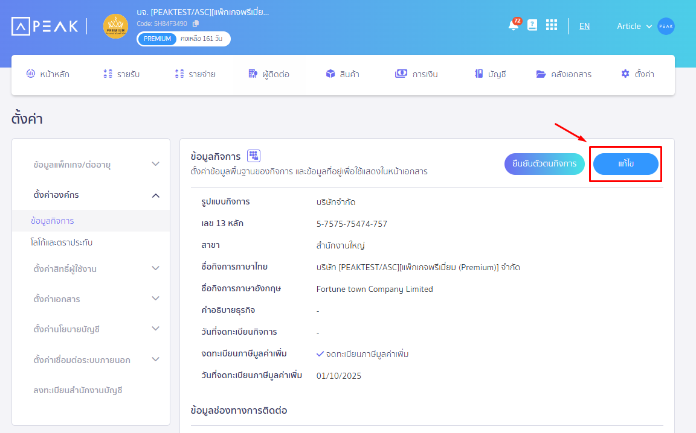
Task: Expand ตั้งค่าสิทธิ์ผู้ใช้งาน section
Action: [x=155, y=268]
